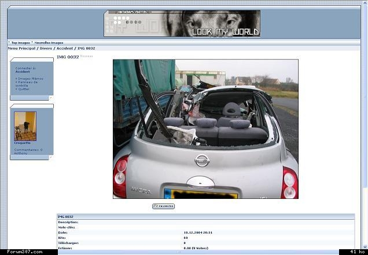Click the Mots-clés label row
This screenshot has width=368, height=255.
(x=206, y=227)
